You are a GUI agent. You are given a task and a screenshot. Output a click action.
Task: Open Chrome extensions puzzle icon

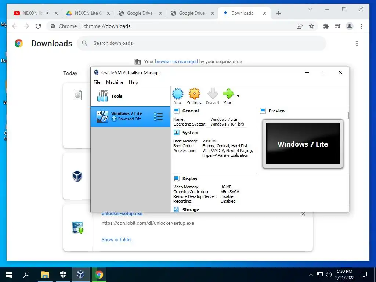point(326,26)
